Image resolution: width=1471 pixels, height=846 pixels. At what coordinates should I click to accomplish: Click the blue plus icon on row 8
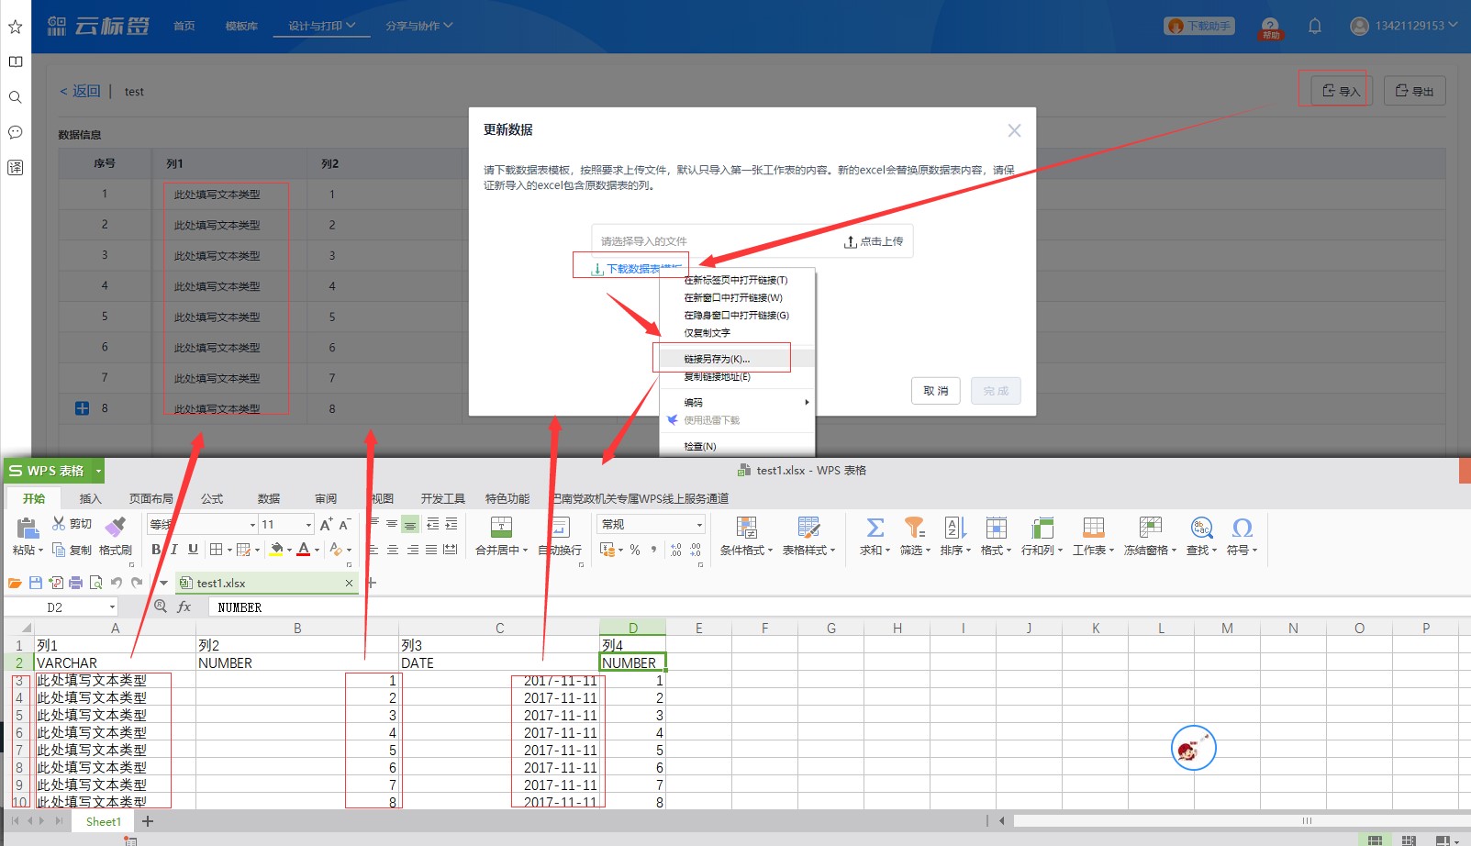[x=82, y=408]
